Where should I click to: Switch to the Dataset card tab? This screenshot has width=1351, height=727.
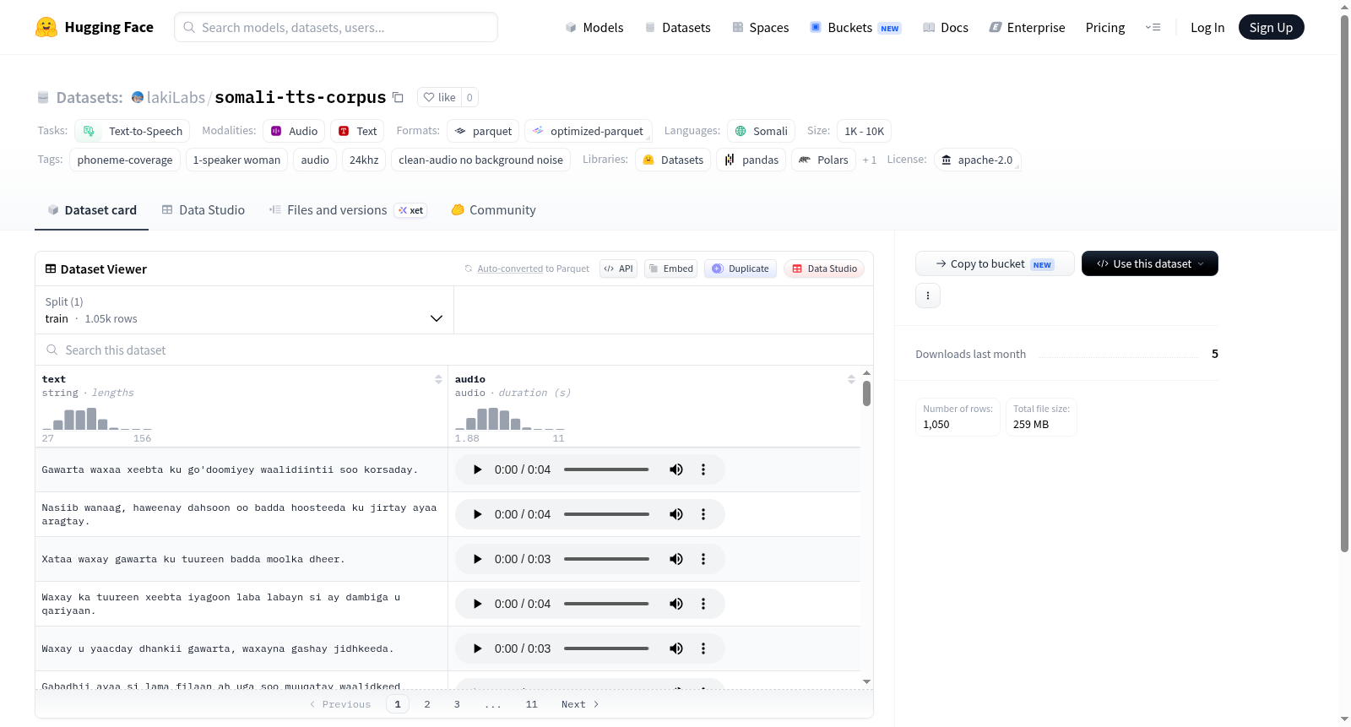(x=92, y=210)
